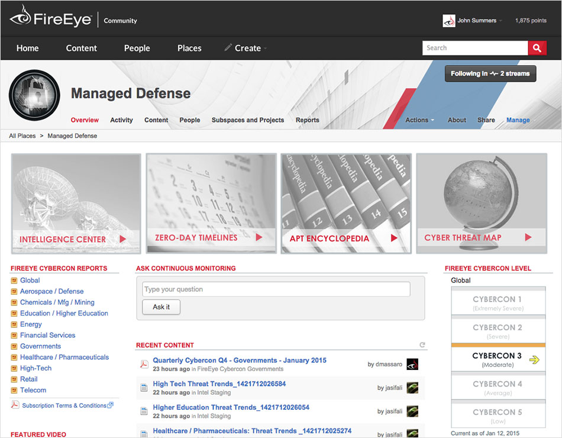
Task: Click jasifali's avatar on Higher Education Threat Trends row
Action: point(412,411)
